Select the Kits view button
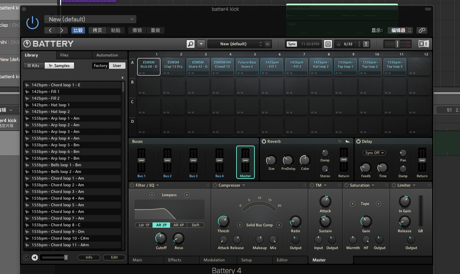This screenshot has height=274, width=460. pyautogui.click(x=34, y=66)
